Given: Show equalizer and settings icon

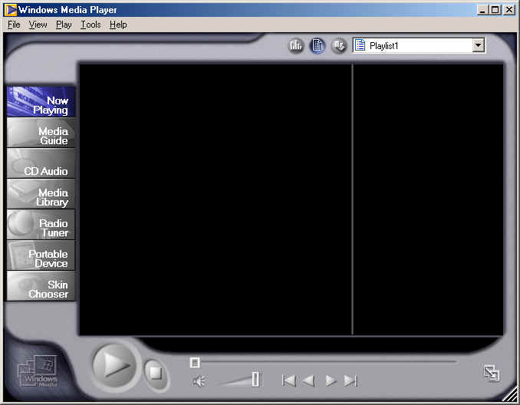Looking at the screenshot, I should click(296, 45).
